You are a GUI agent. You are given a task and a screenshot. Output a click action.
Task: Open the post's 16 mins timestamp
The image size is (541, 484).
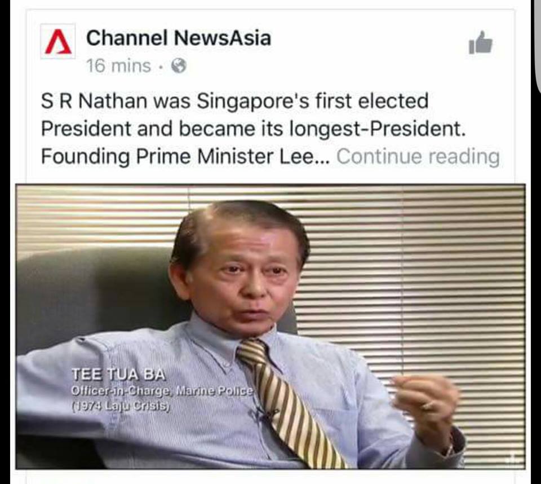118,65
